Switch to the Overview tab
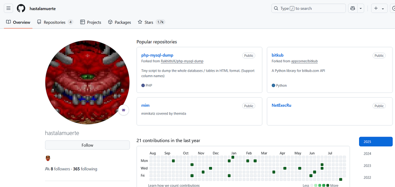Viewport: 395px width, 187px height. point(18,22)
